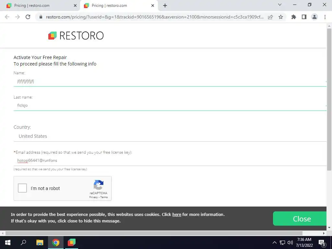This screenshot has width=332, height=249.
Task: Click the Name input field
Action: click(x=170, y=81)
